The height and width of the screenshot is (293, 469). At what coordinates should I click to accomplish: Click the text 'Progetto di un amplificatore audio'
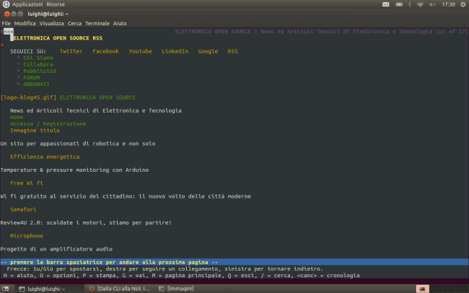tap(56, 249)
